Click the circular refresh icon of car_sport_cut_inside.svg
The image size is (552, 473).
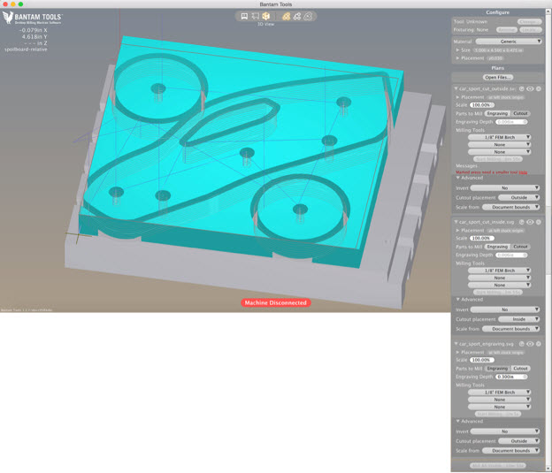tap(522, 222)
